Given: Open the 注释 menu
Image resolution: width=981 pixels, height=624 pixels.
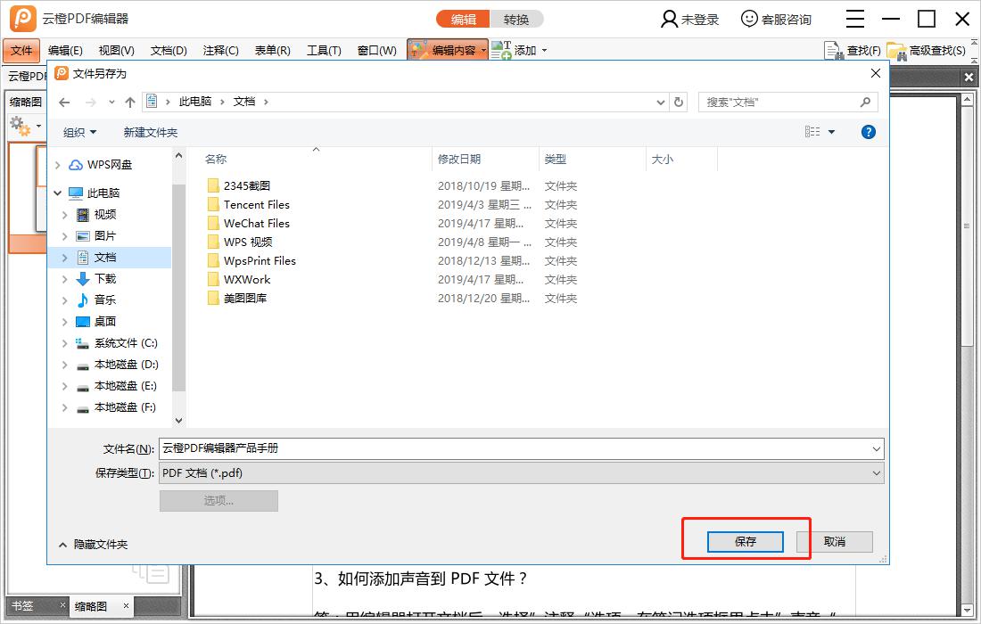Looking at the screenshot, I should pos(218,50).
